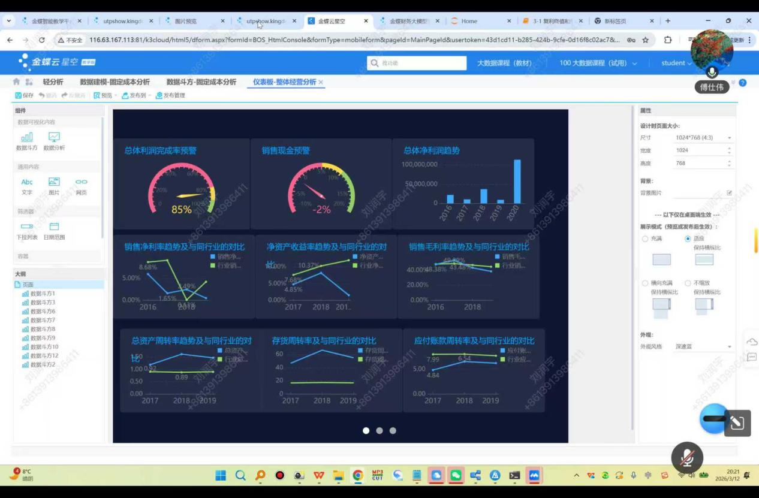
Task: Select the 数据斗方 component icon
Action: pos(26,138)
